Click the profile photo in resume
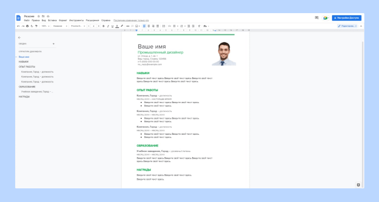Screen dimensions: 379x202 tap(224, 54)
